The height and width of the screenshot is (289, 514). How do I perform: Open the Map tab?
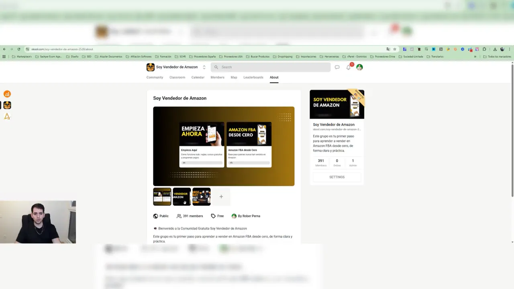pos(234,77)
